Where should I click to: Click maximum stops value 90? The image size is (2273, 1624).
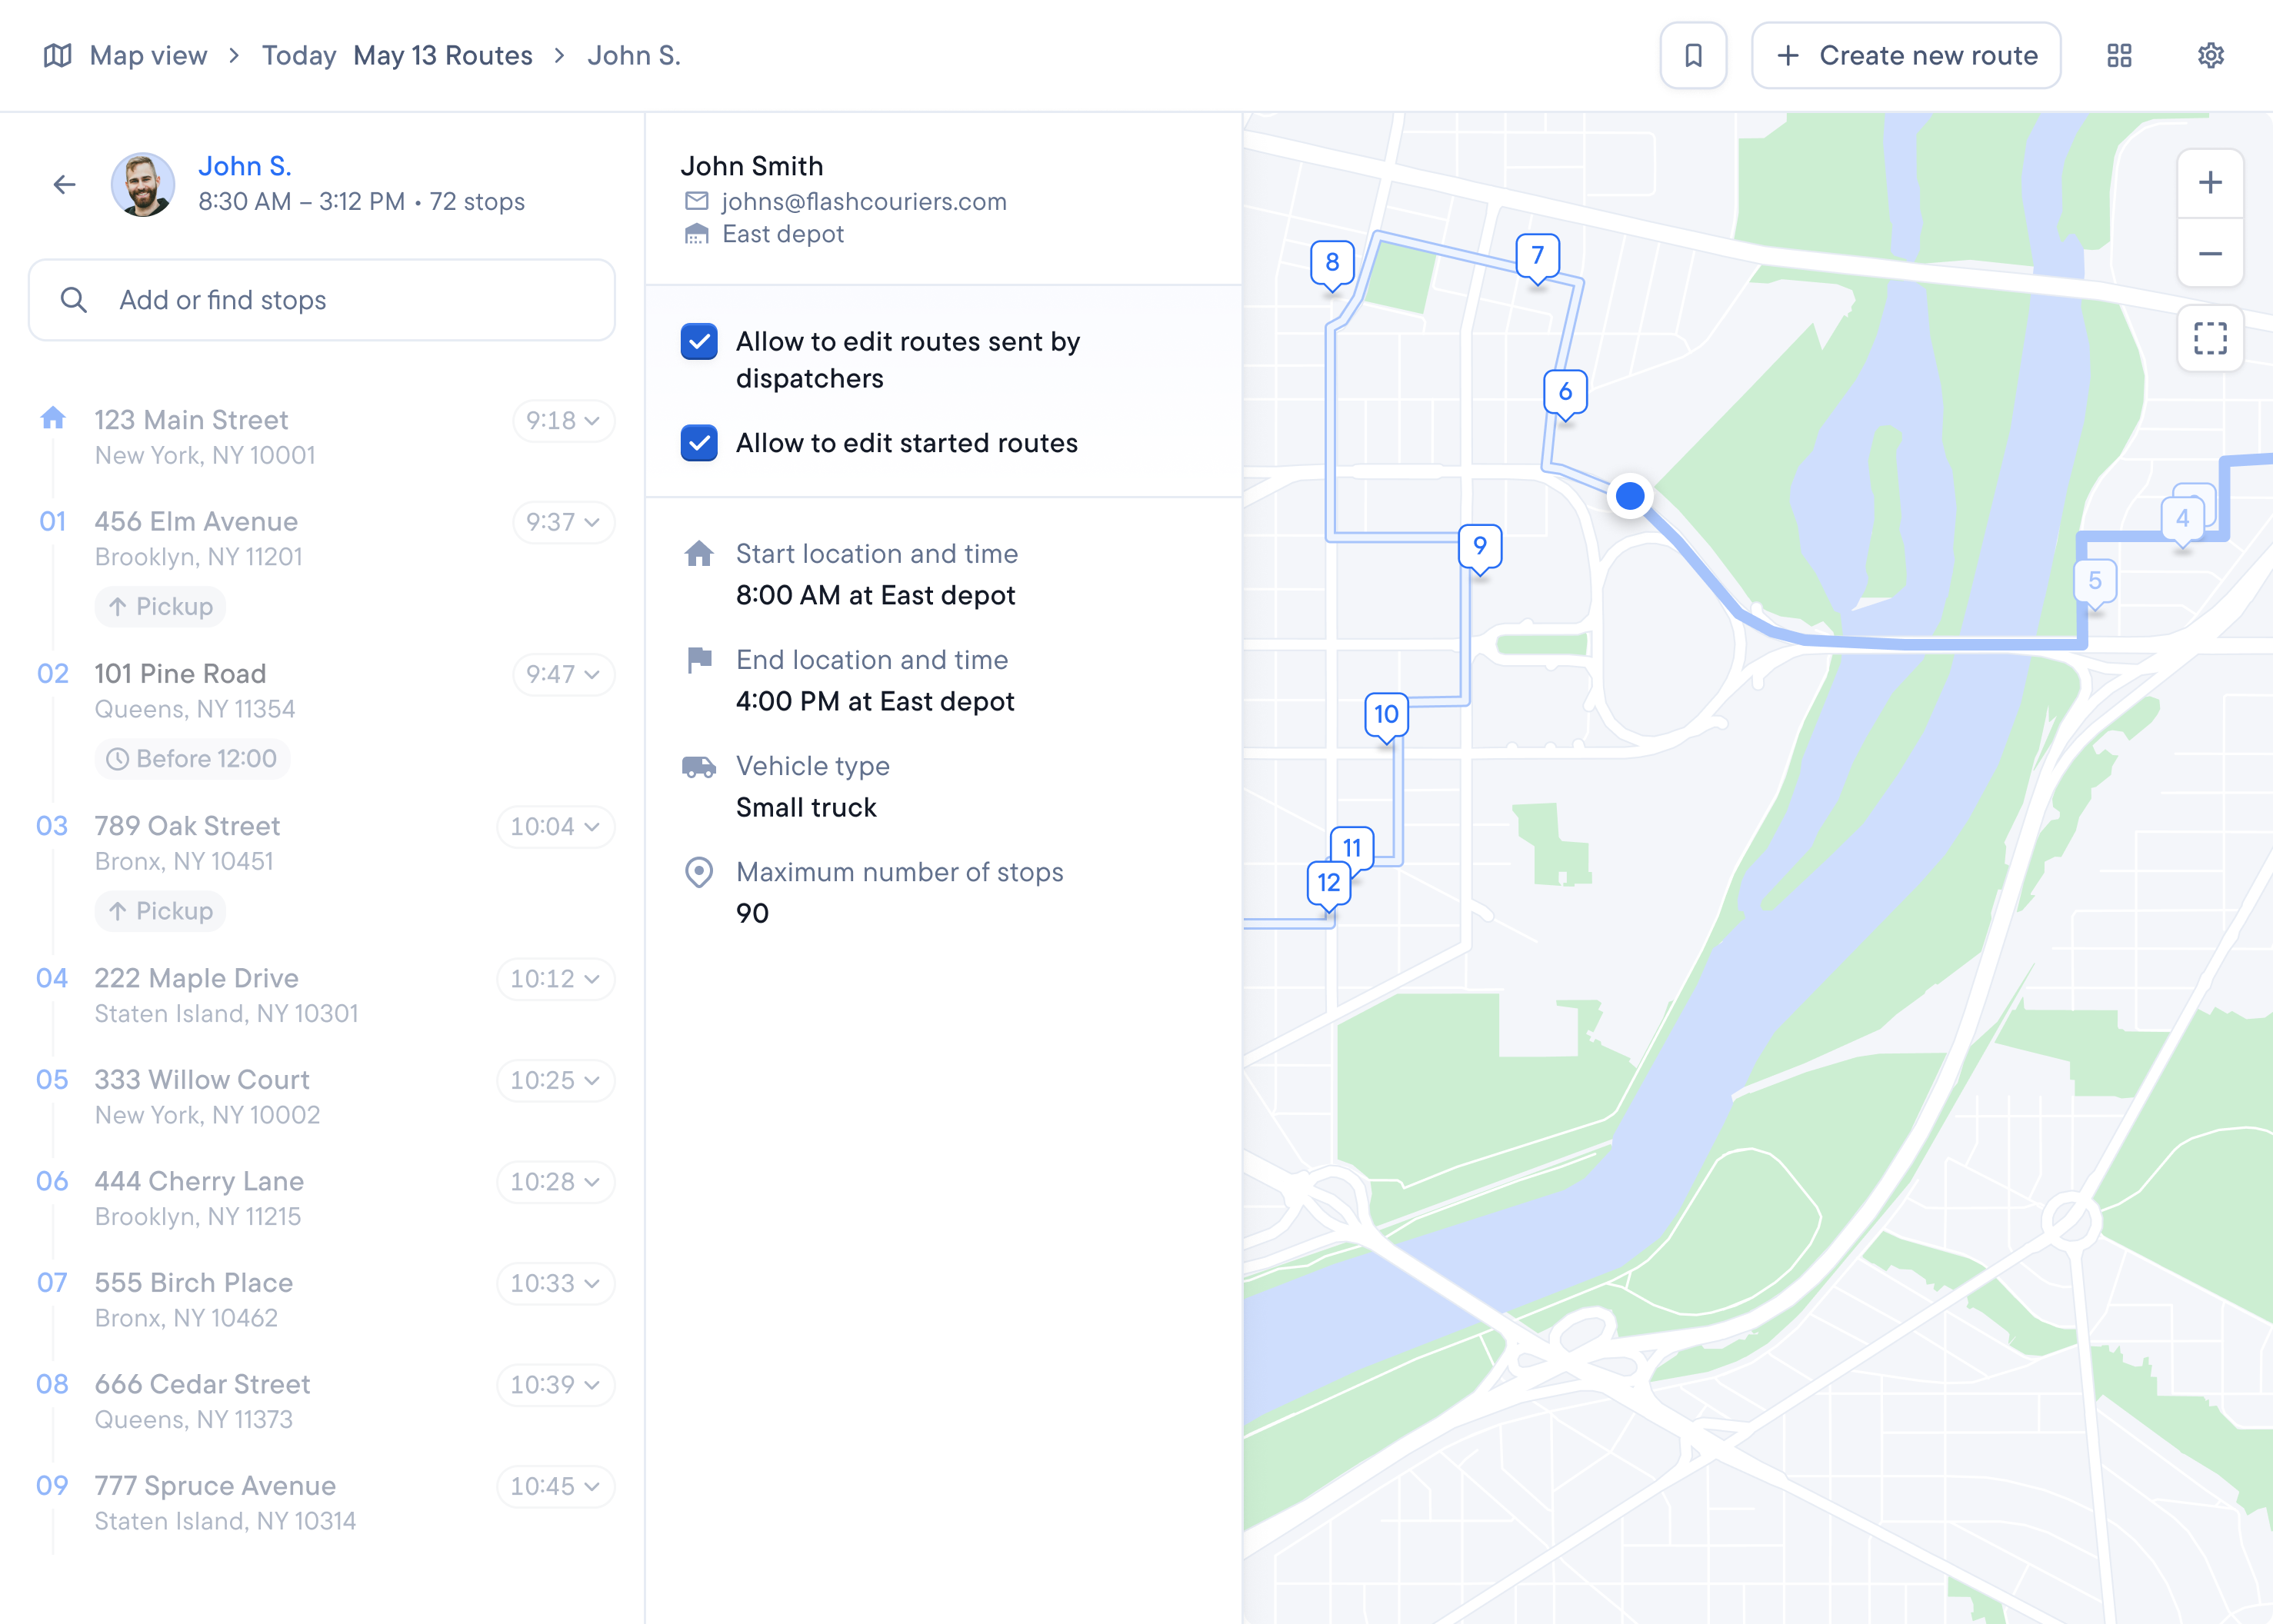tap(752, 913)
